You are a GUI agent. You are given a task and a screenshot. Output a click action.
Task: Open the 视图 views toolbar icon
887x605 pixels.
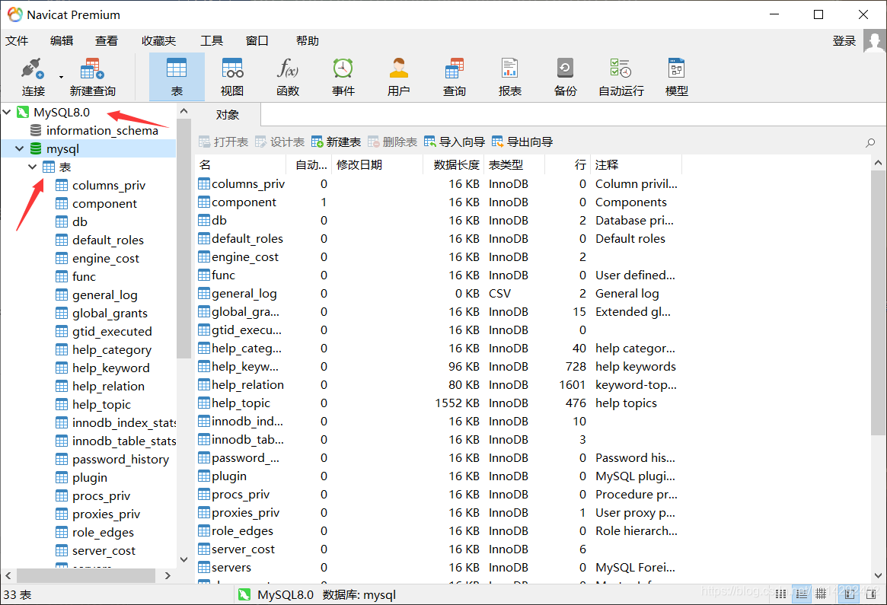pyautogui.click(x=232, y=77)
